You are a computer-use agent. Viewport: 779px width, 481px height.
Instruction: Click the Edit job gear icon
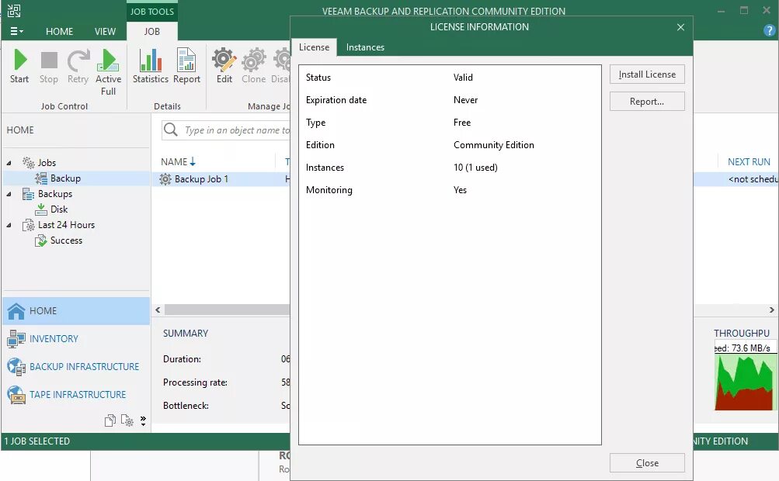coord(224,60)
